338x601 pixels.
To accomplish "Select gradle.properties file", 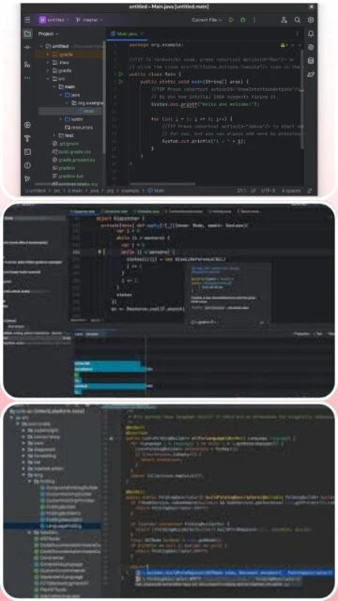I will click(x=73, y=160).
